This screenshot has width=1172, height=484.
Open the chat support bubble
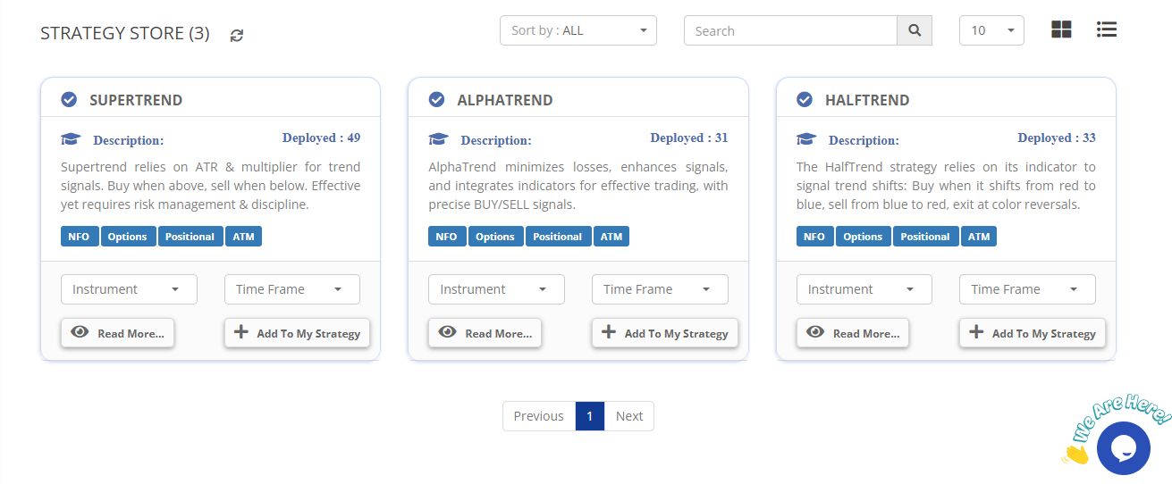(1123, 447)
